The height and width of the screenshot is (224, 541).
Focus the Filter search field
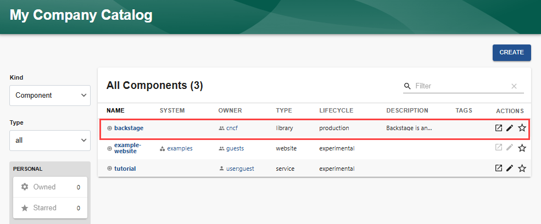click(461, 86)
